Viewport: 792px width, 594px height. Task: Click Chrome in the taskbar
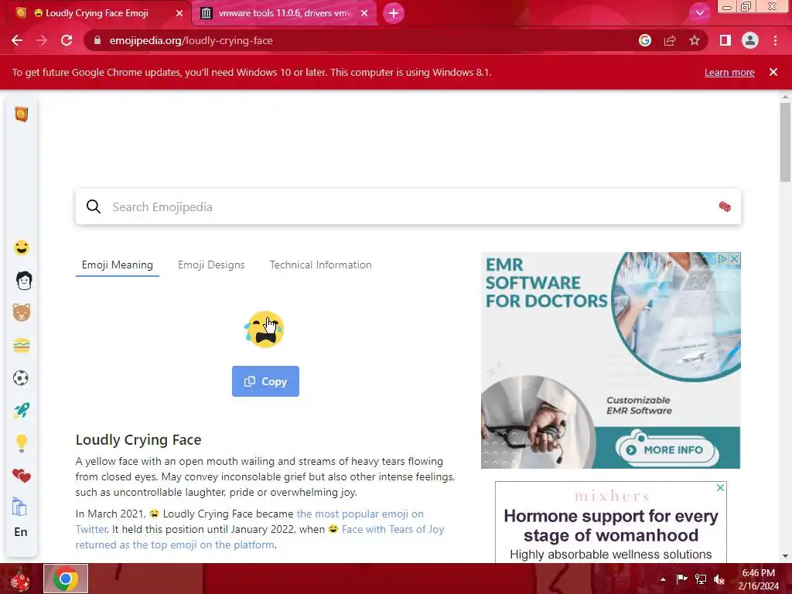point(66,579)
